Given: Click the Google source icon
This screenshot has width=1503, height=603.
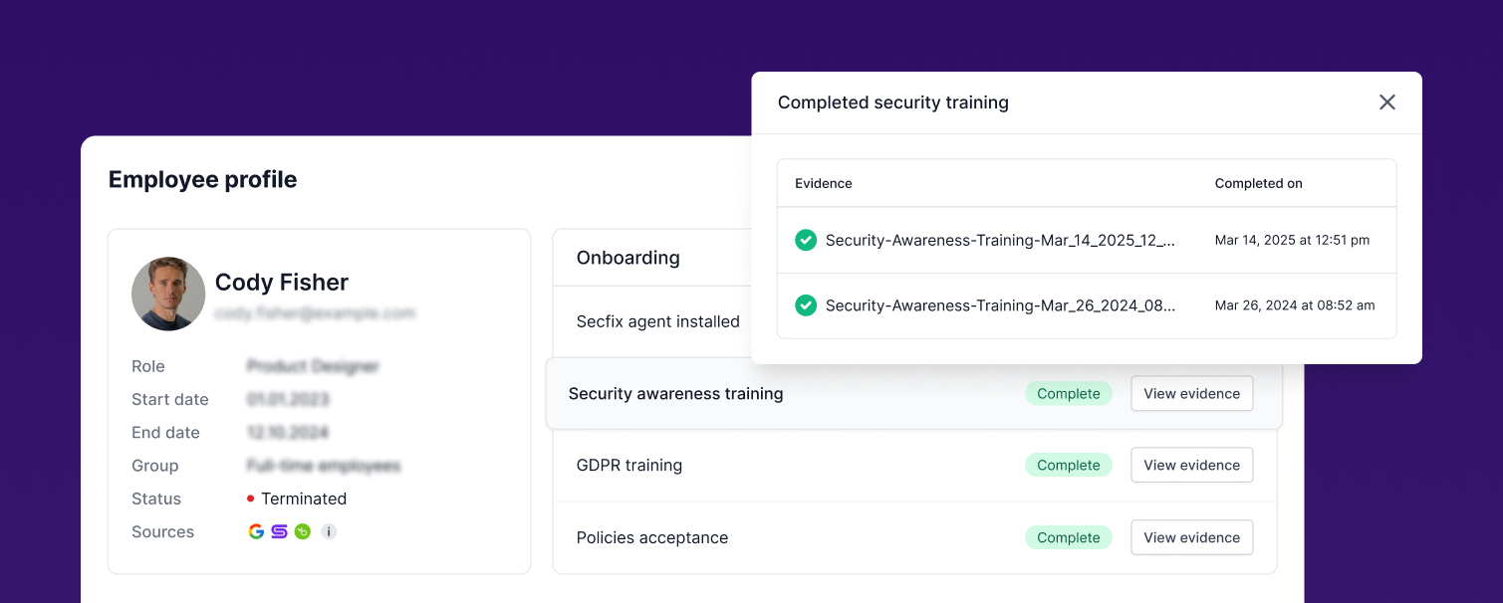Looking at the screenshot, I should pos(256,531).
